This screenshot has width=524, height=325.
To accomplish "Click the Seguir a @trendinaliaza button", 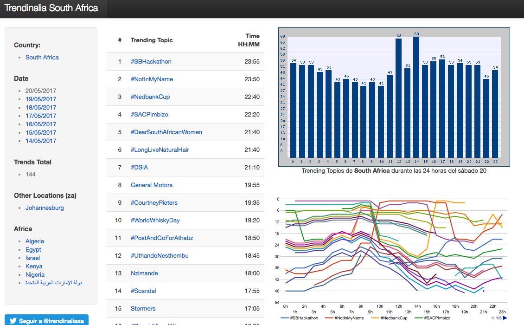I will 46,320.
